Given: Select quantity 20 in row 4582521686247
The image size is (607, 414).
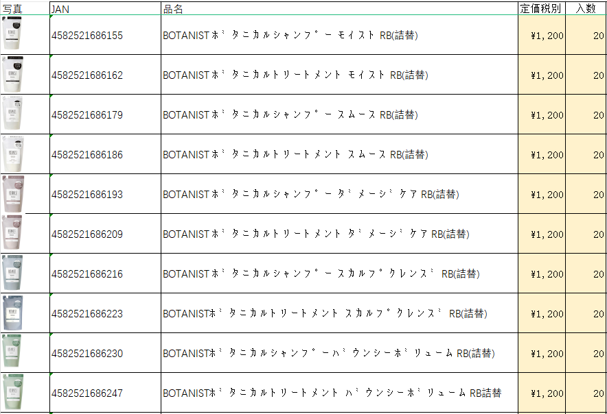Looking at the screenshot, I should [586, 393].
